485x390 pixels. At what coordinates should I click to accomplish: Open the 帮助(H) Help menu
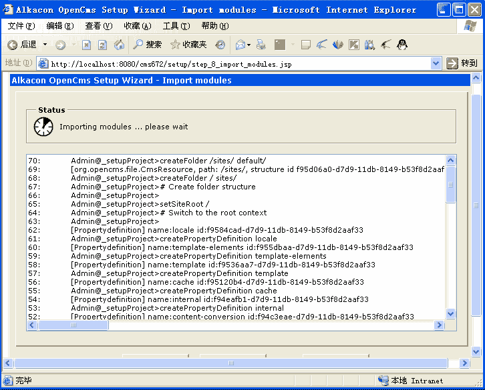click(x=215, y=26)
